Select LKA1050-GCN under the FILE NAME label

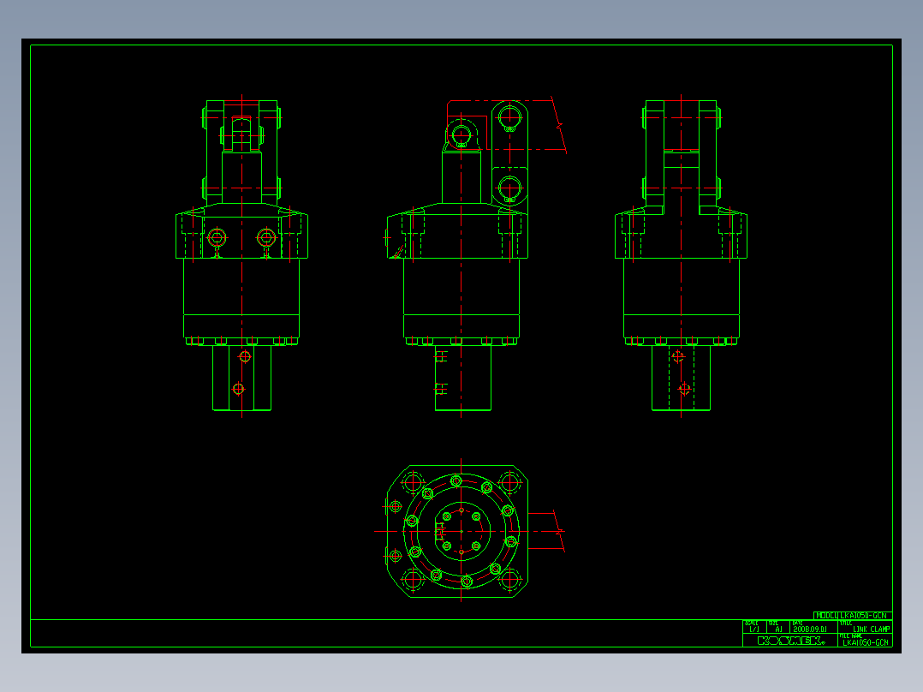pos(866,642)
